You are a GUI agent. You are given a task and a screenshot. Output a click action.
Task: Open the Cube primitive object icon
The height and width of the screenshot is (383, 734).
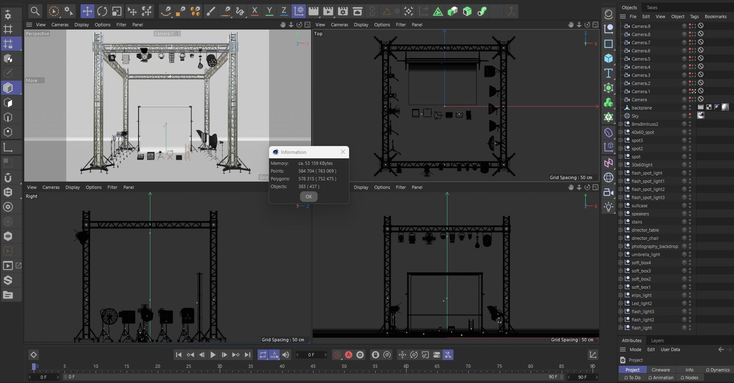(x=608, y=58)
